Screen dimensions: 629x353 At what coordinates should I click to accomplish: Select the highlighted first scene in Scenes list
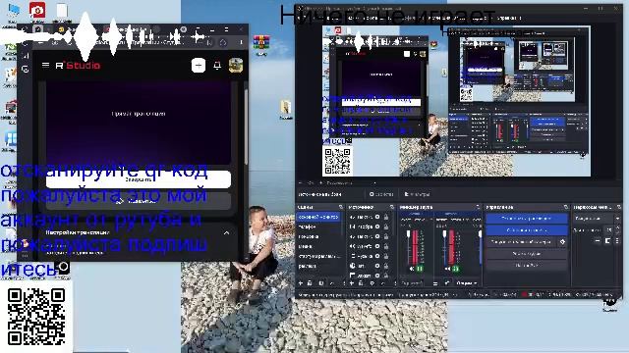coord(319,217)
